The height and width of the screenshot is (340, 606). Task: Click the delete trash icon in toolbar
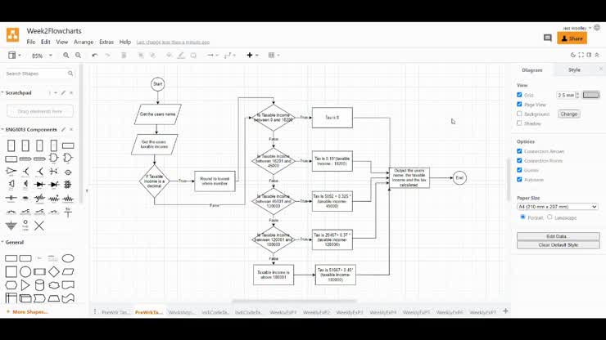[124, 56]
